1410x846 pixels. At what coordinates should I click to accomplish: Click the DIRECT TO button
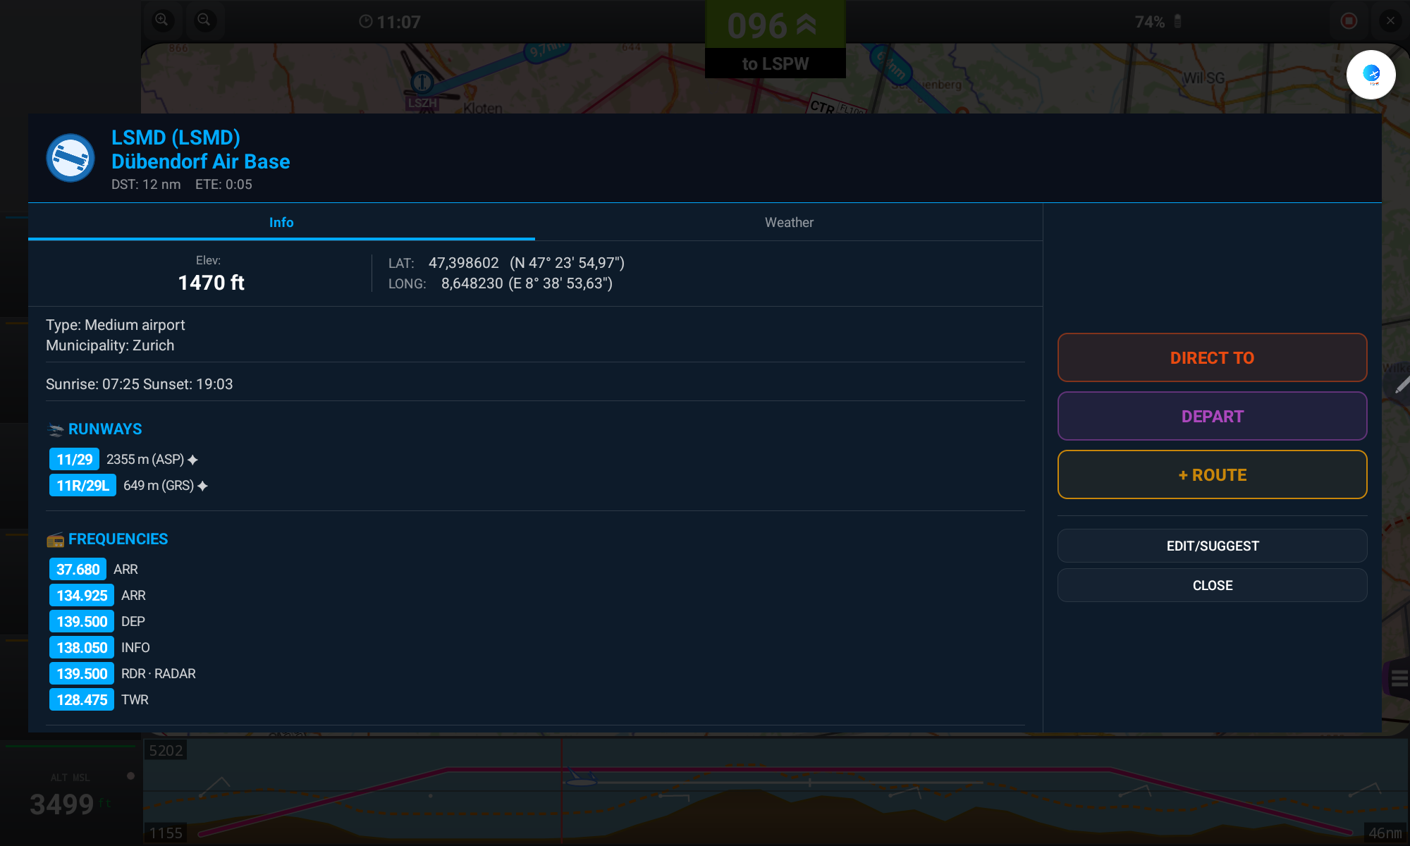coord(1212,357)
